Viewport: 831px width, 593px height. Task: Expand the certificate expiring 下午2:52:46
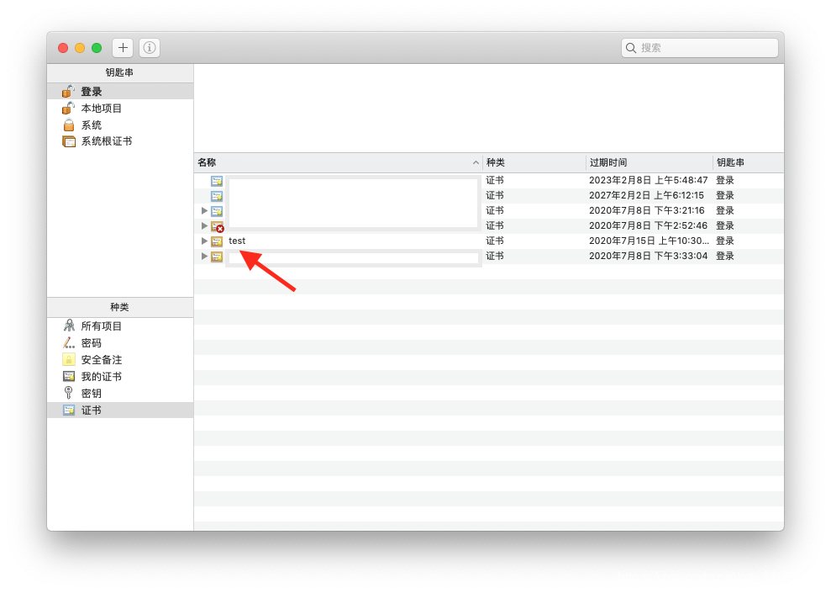204,226
